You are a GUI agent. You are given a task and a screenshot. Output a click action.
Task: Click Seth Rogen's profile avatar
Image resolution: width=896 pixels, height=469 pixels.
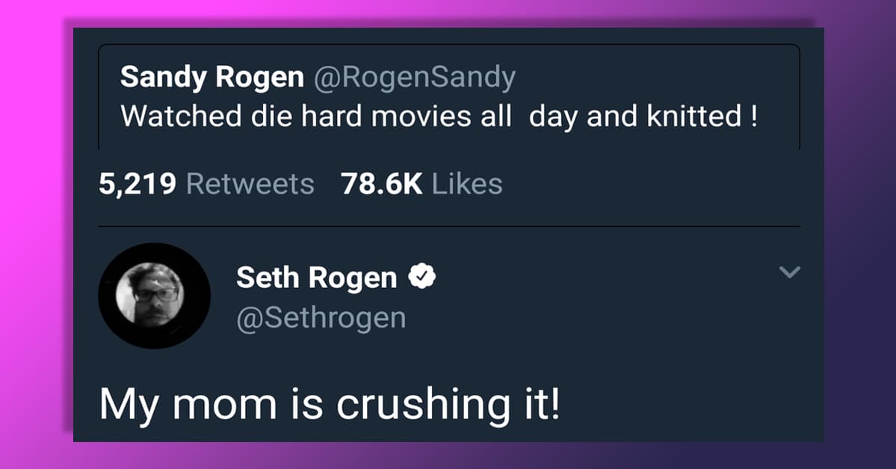point(154,296)
